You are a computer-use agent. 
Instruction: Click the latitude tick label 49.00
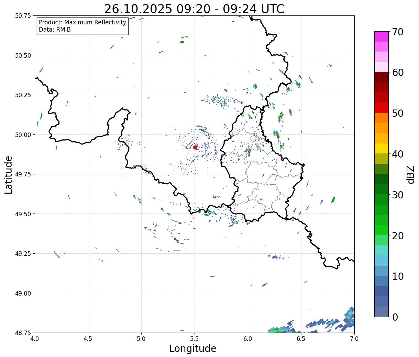[x=23, y=293]
